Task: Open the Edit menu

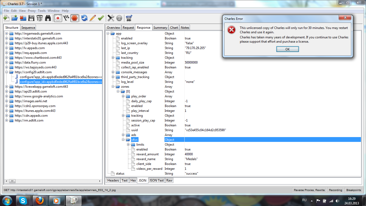Action: click(x=14, y=11)
